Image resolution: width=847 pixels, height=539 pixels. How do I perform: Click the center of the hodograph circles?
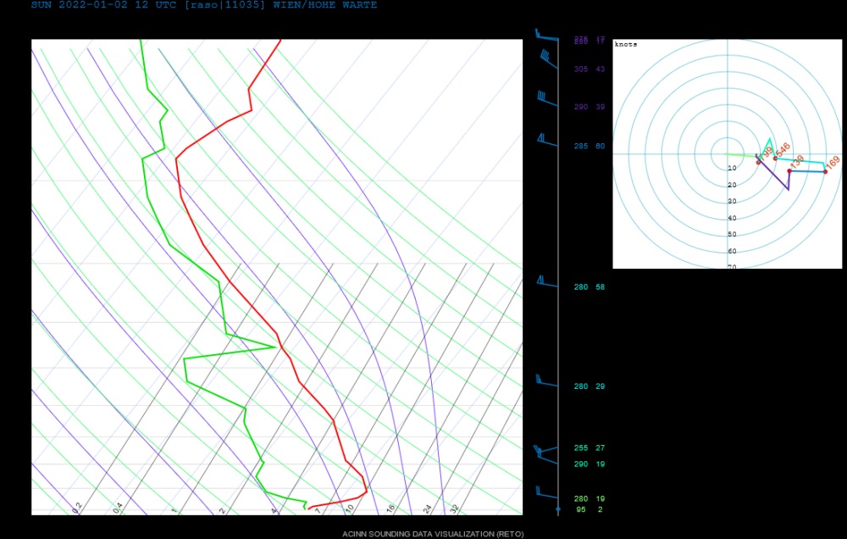click(727, 154)
